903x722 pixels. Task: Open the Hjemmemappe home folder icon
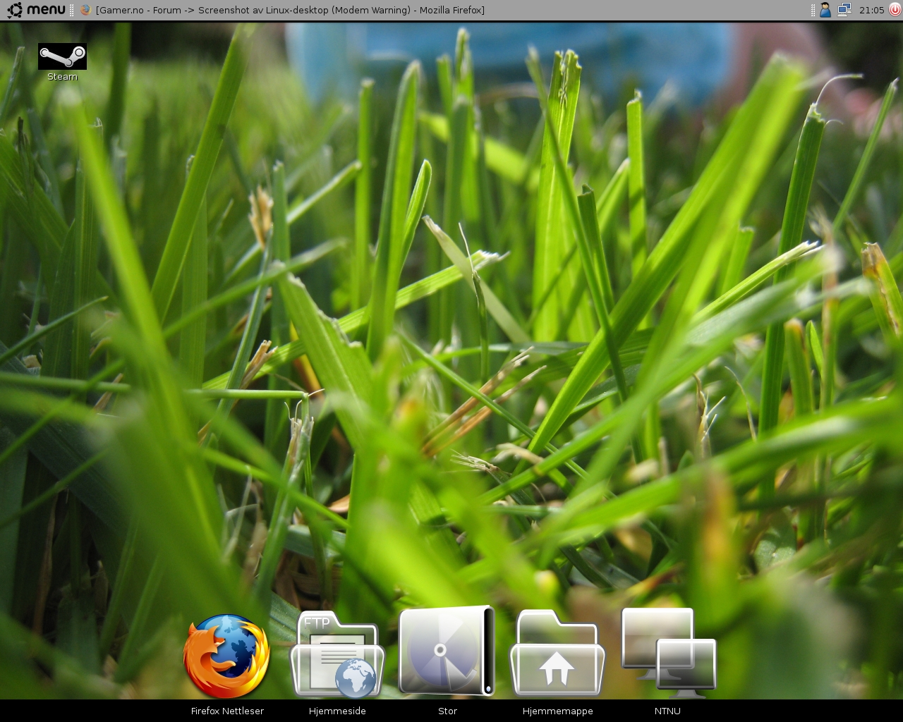coord(557,653)
